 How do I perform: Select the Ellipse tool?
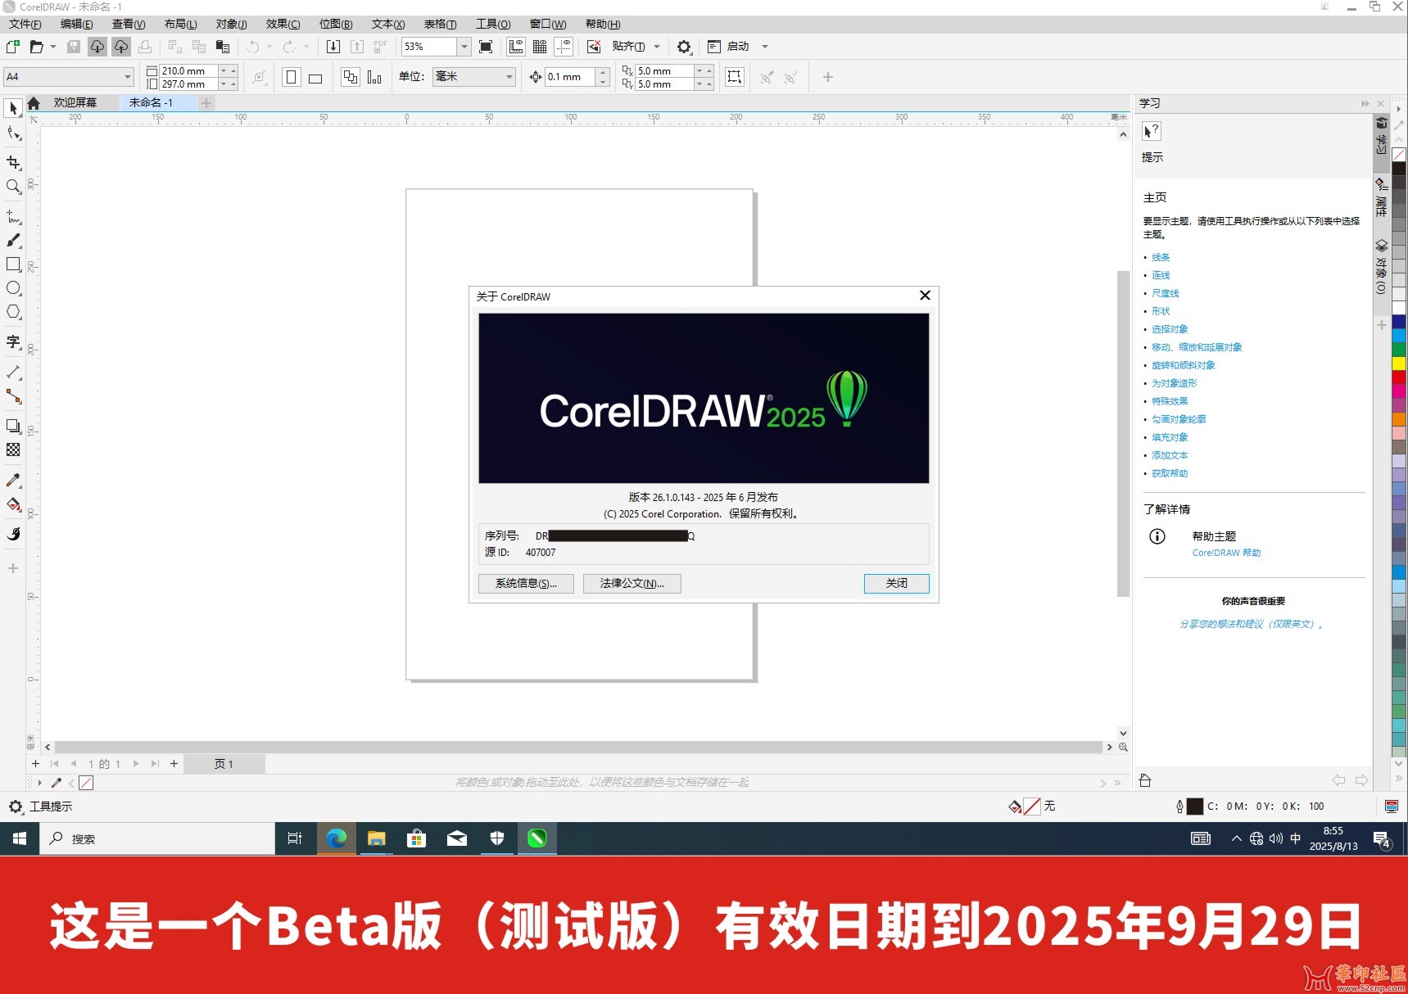click(x=13, y=288)
